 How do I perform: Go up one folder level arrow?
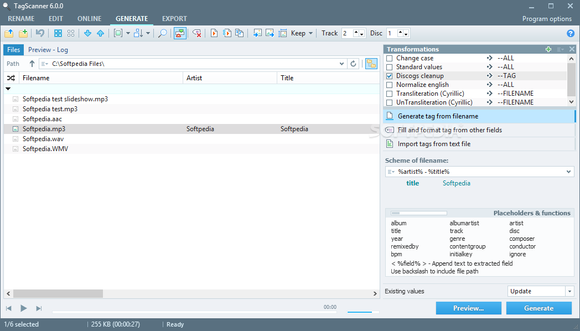(32, 64)
